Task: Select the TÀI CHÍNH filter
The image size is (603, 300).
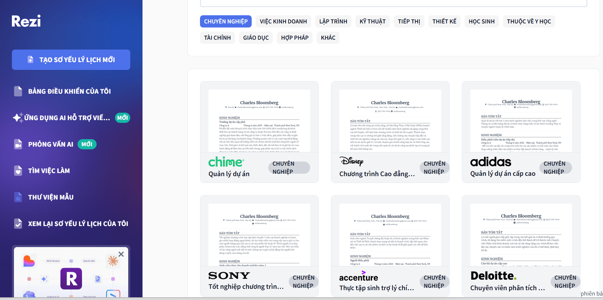Action: 217,38
